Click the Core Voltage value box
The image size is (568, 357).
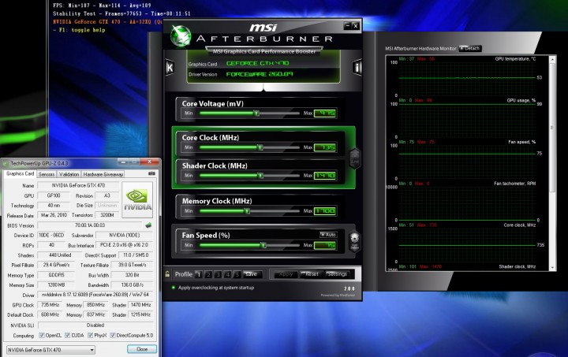(325, 113)
